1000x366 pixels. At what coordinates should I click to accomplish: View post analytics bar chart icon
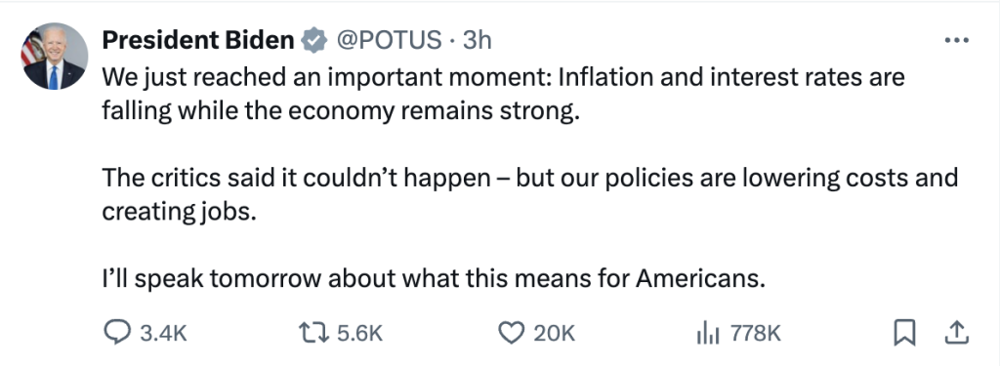710,333
